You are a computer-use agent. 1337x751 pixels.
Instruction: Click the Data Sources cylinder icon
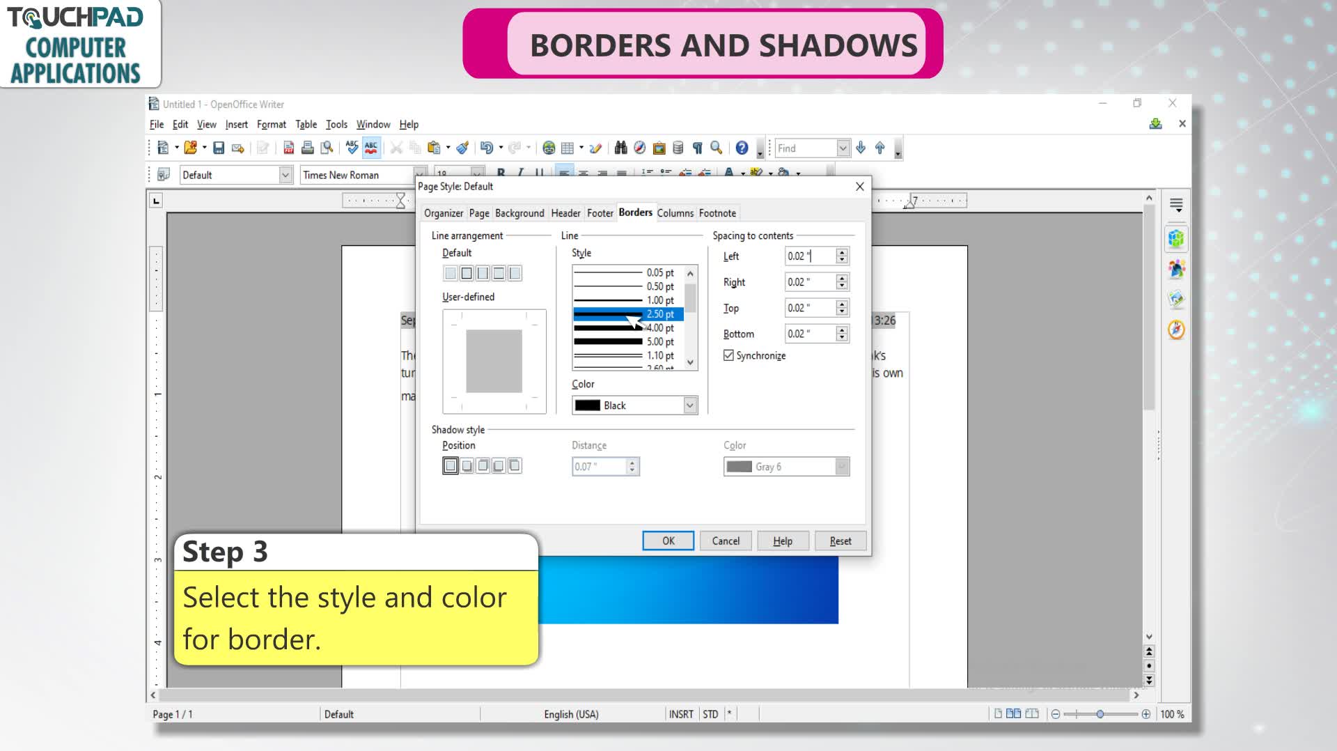pyautogui.click(x=678, y=148)
